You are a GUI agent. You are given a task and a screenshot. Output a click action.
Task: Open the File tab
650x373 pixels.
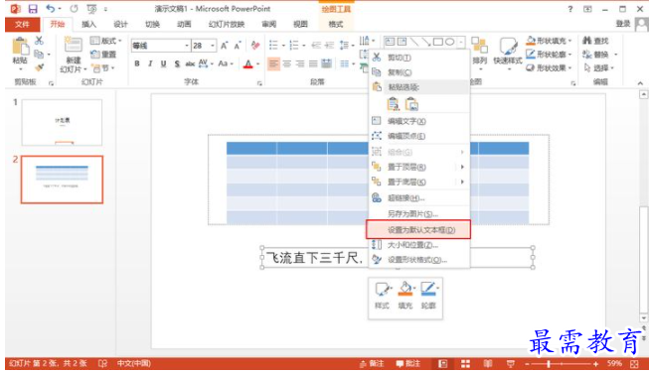[23, 25]
